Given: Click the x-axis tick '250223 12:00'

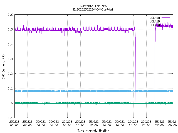Looking at the screenshot, I should tap(93, 124).
